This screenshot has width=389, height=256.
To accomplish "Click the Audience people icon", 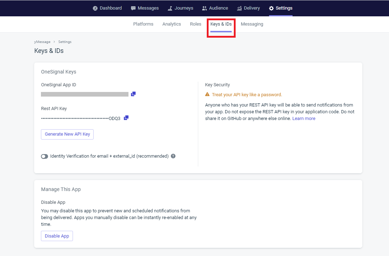I will tap(204, 8).
